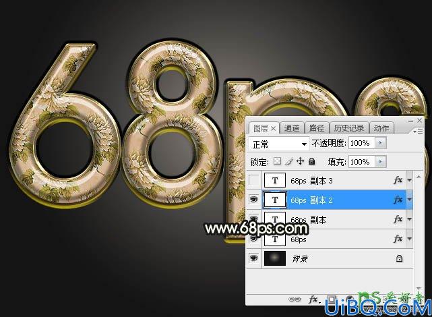Hide the 背景 layer eye icon
This screenshot has height=317, width=432.
pos(254,258)
